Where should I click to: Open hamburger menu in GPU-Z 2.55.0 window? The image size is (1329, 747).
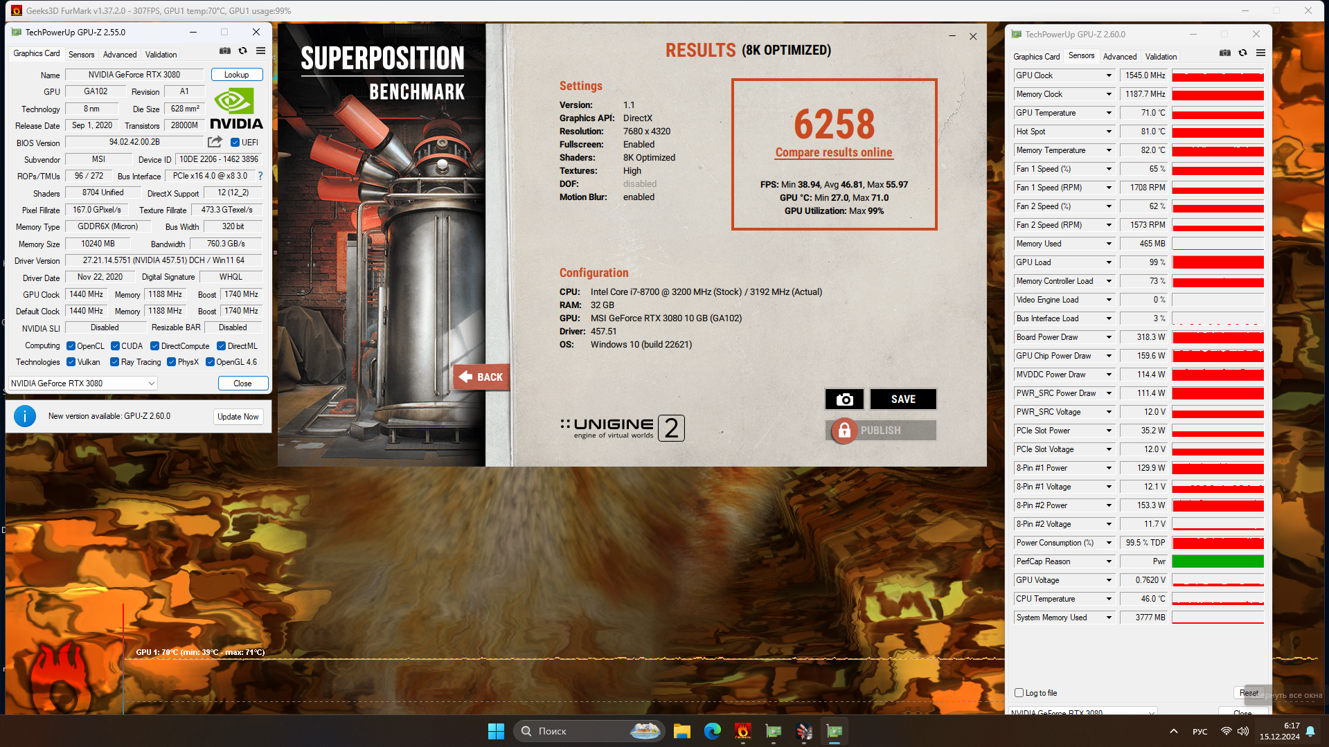point(261,51)
